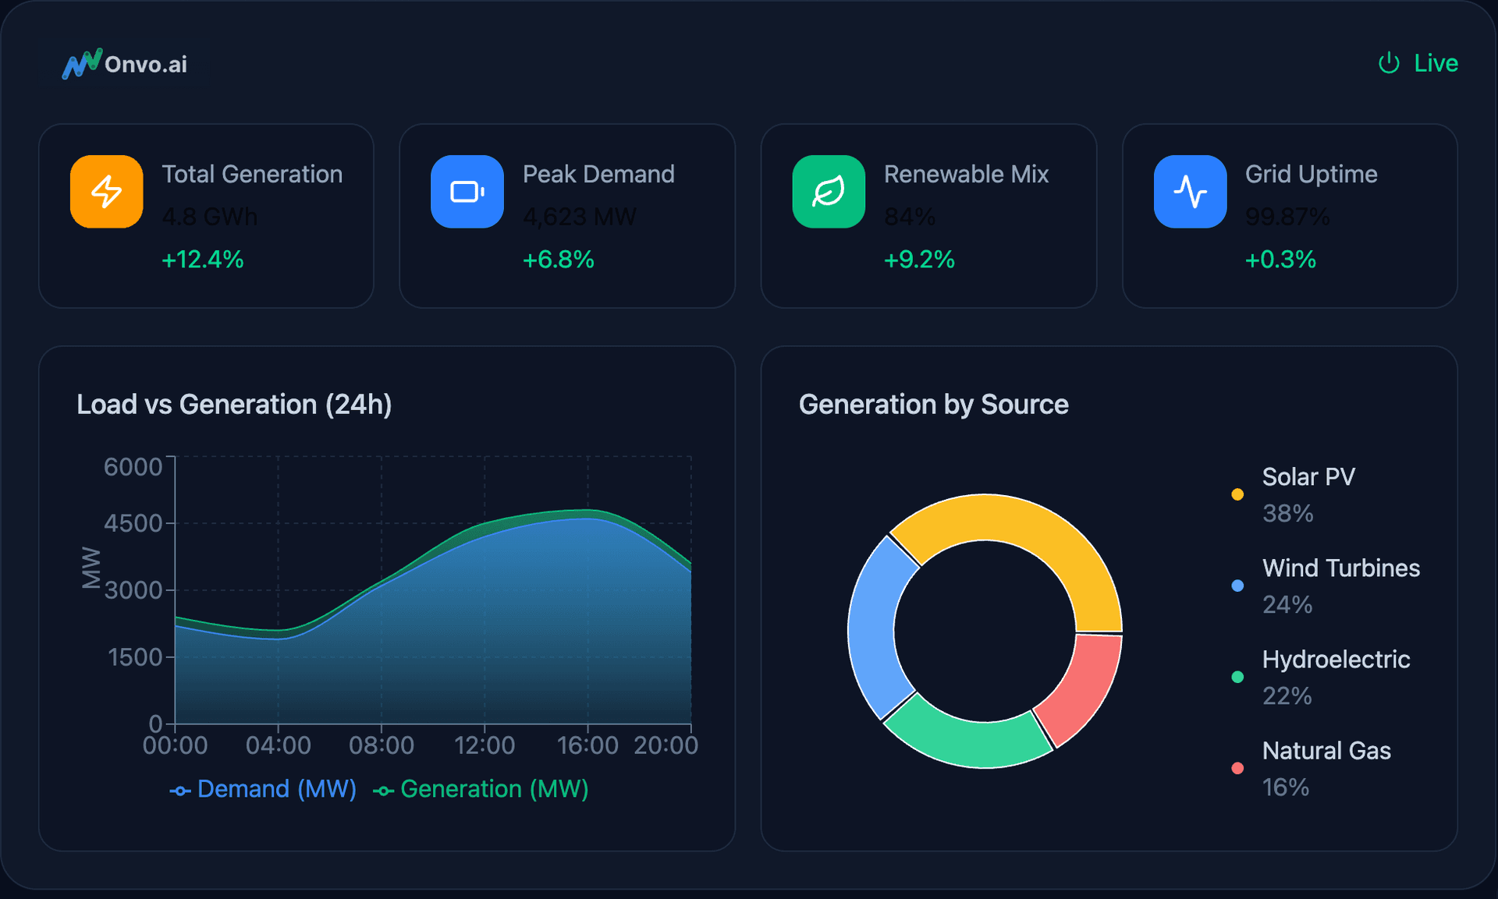The image size is (1498, 899).
Task: Click the blue battery Peak Demand icon
Action: point(467,192)
